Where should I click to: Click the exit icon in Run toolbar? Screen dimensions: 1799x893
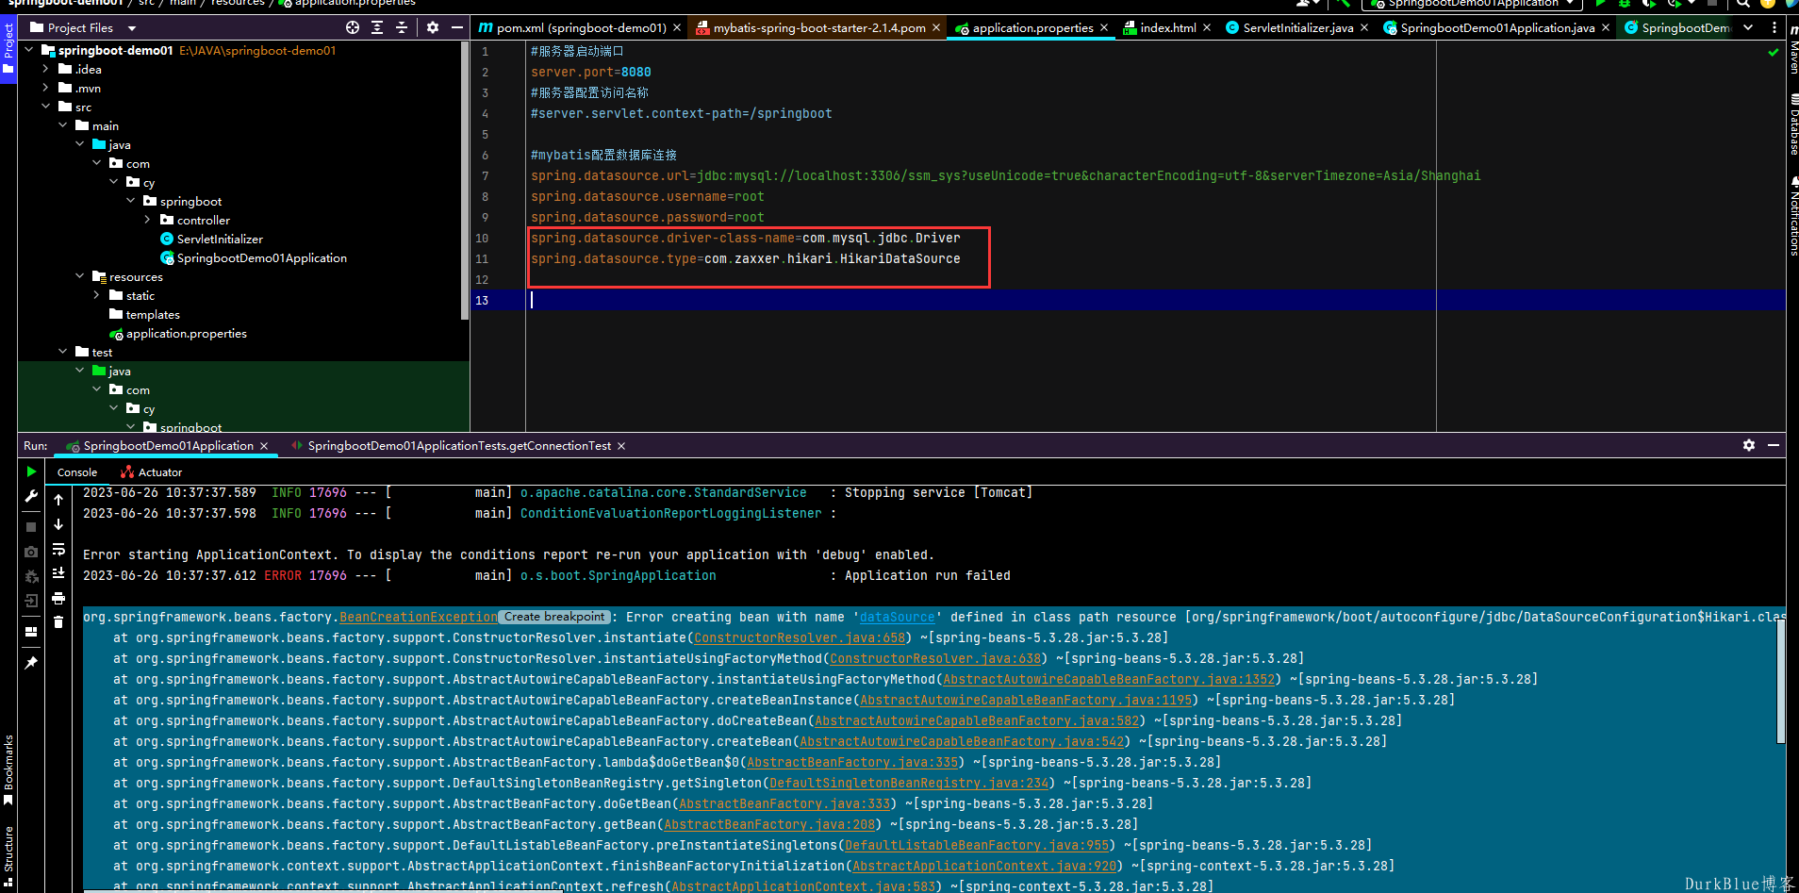point(31,601)
